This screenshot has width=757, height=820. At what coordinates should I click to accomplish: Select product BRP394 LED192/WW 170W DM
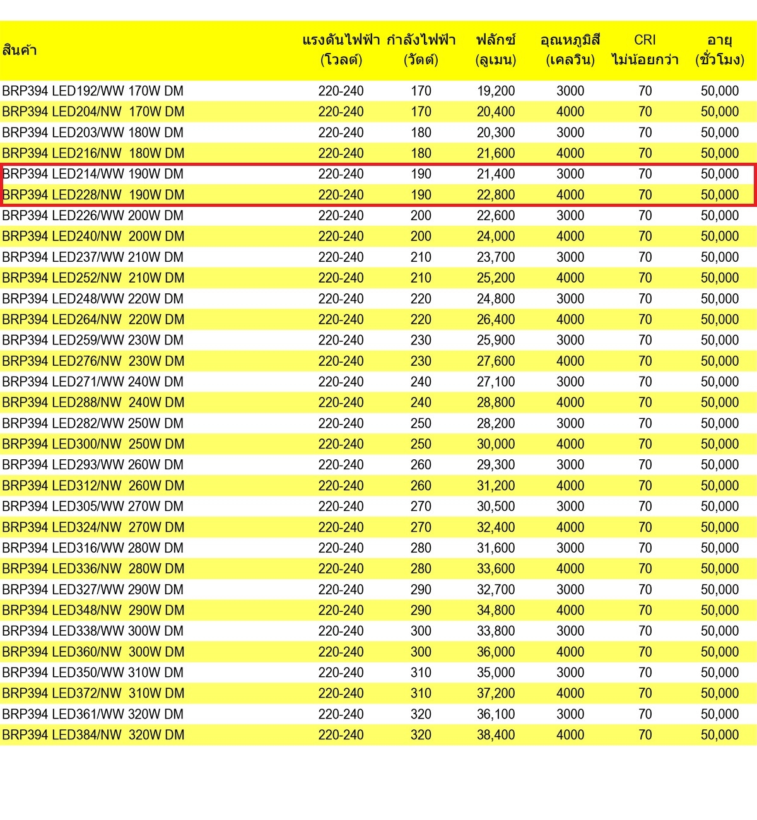pos(93,91)
